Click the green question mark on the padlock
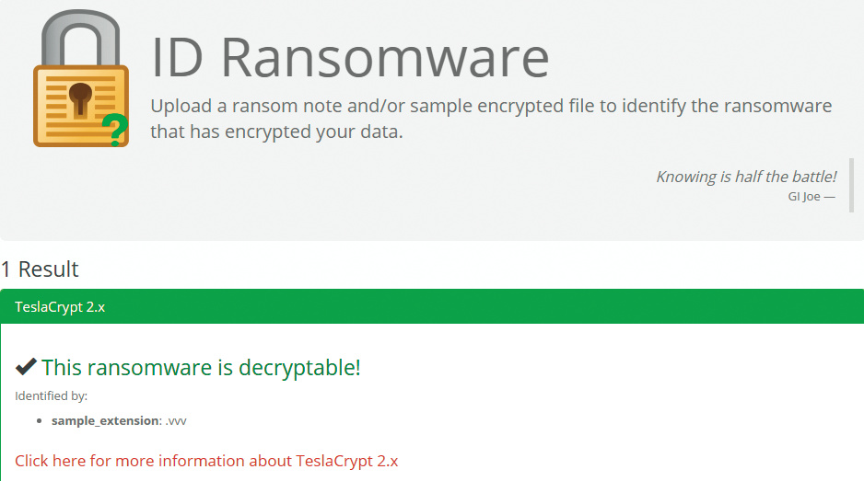This screenshot has height=481, width=864. point(114,130)
